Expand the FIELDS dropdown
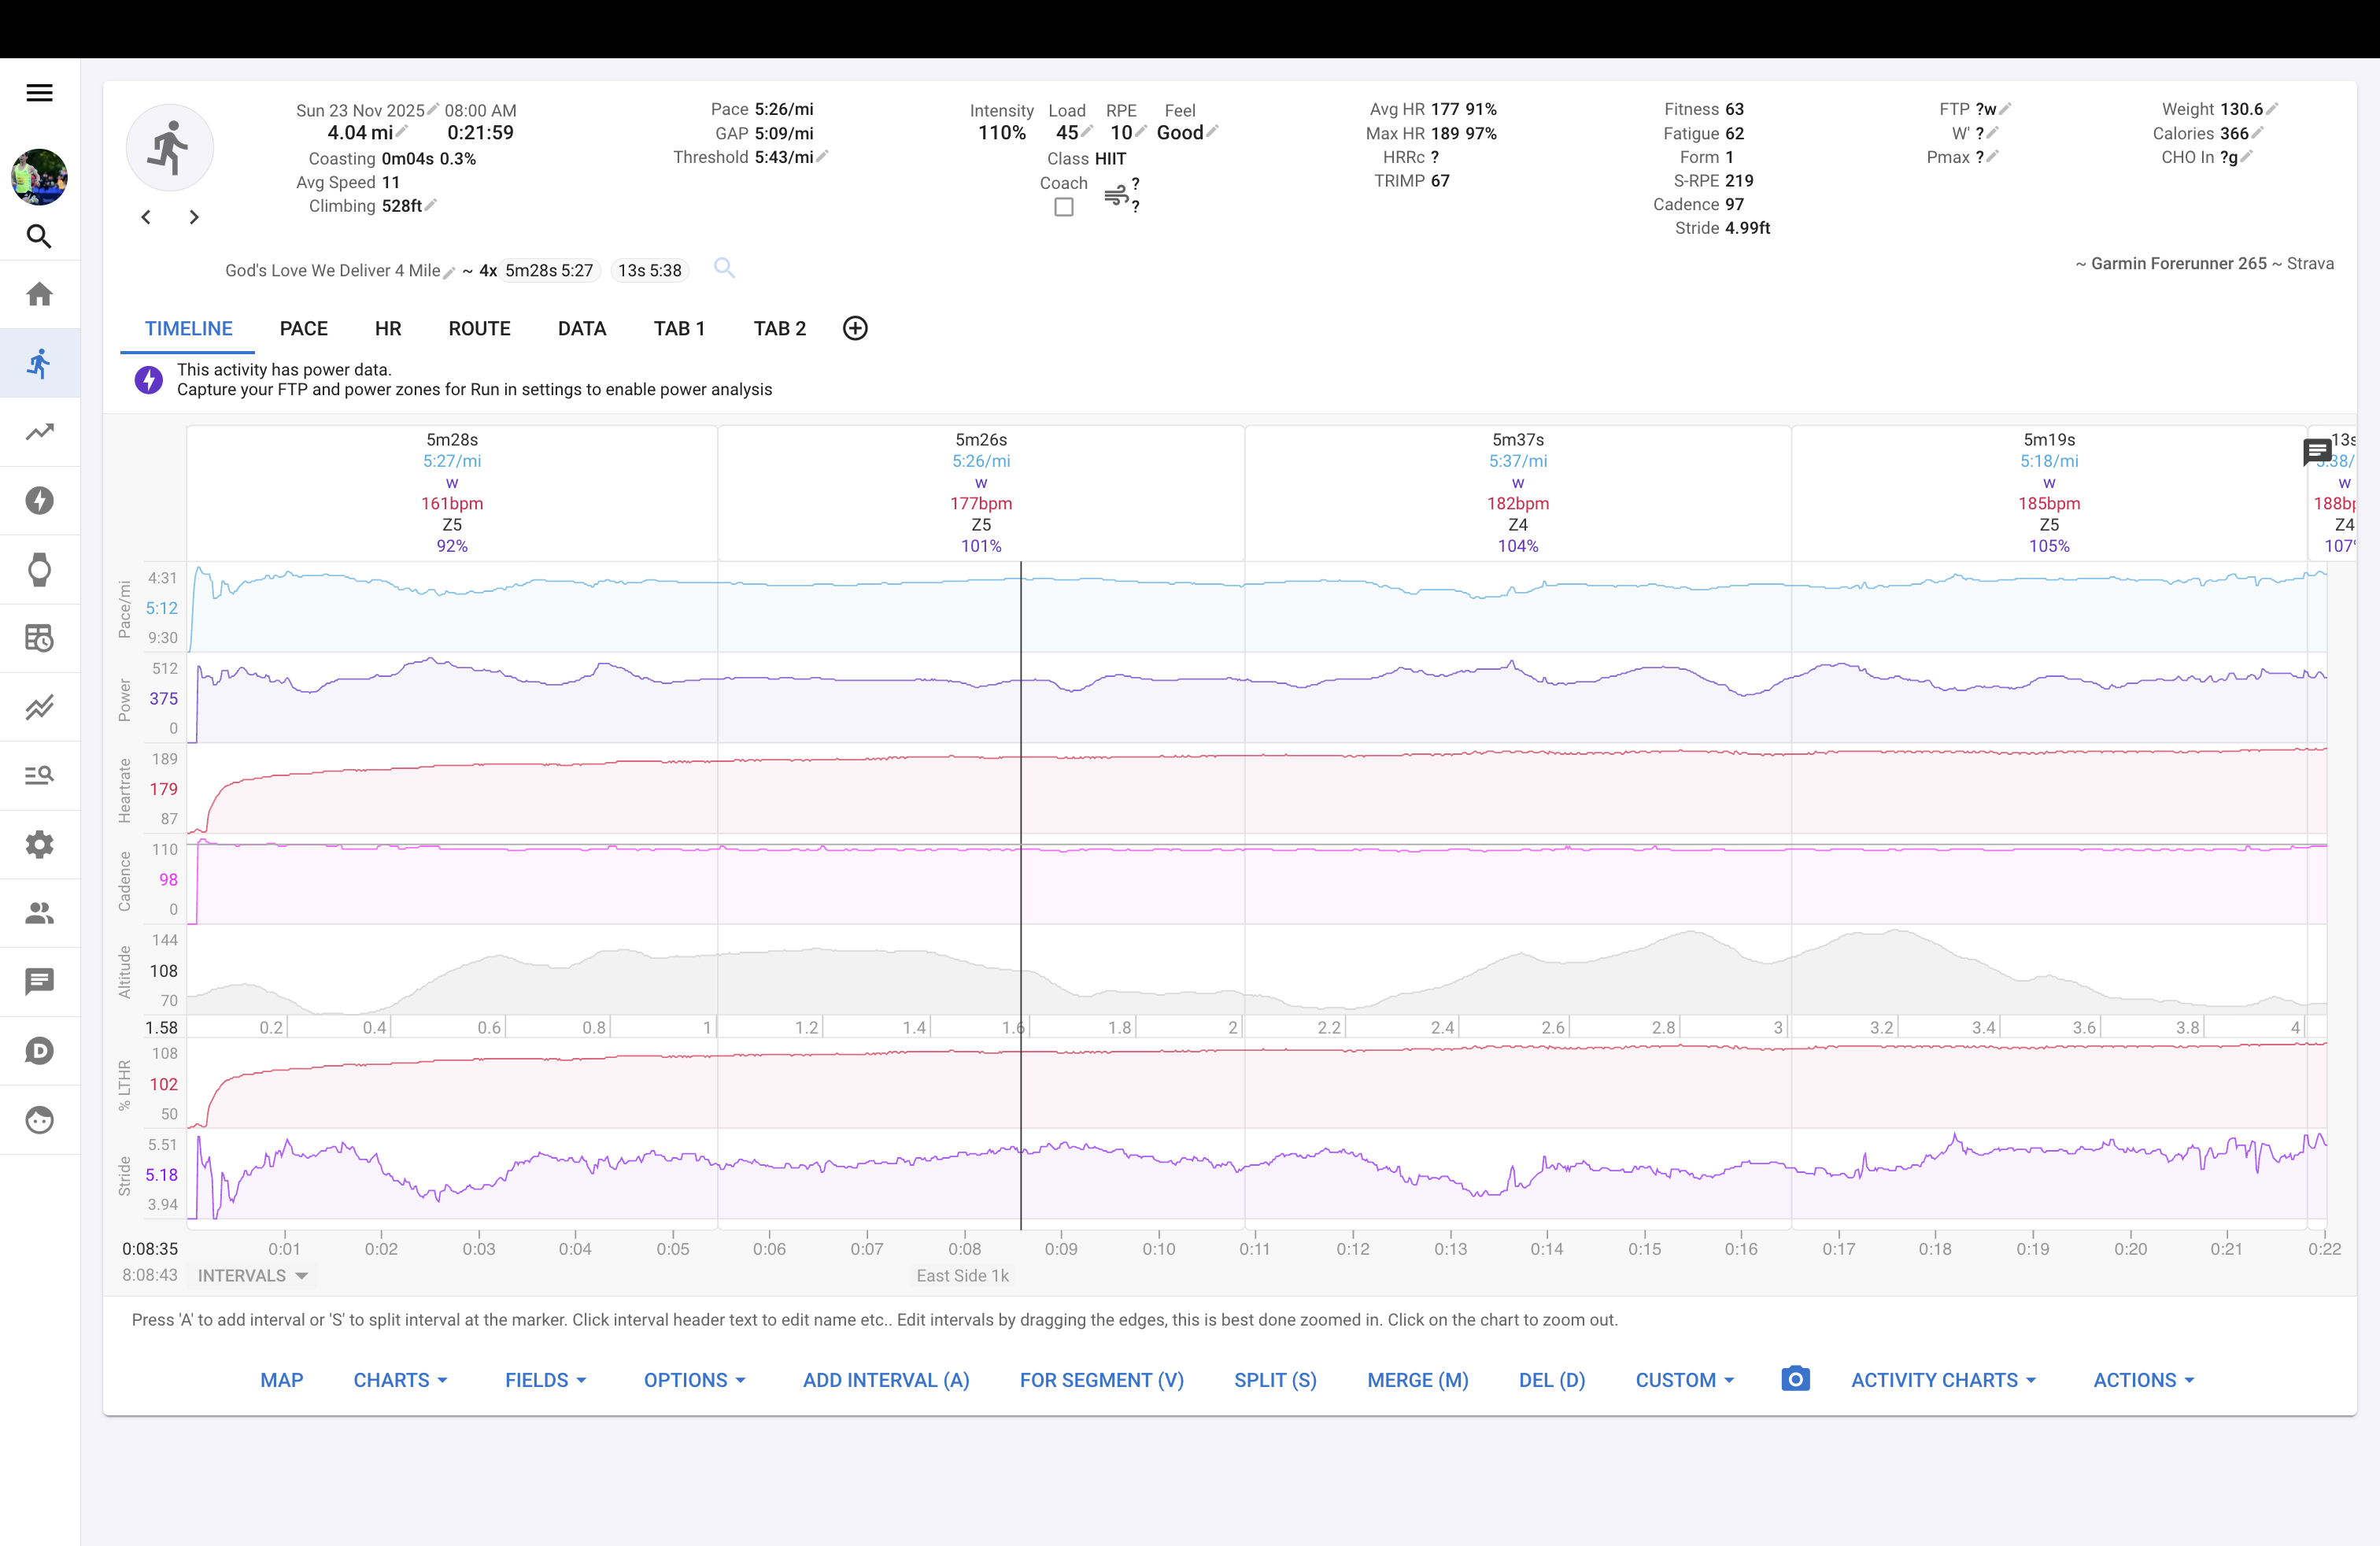 (x=545, y=1380)
